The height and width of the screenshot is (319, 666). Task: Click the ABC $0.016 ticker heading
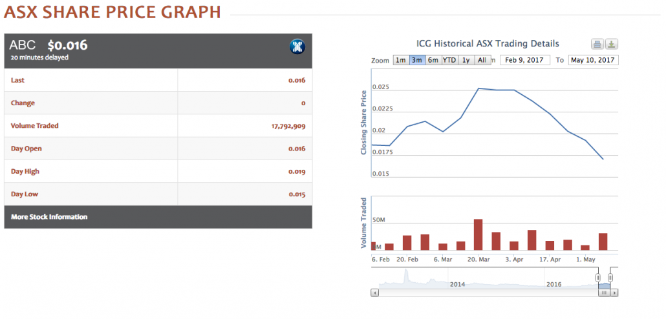point(48,45)
